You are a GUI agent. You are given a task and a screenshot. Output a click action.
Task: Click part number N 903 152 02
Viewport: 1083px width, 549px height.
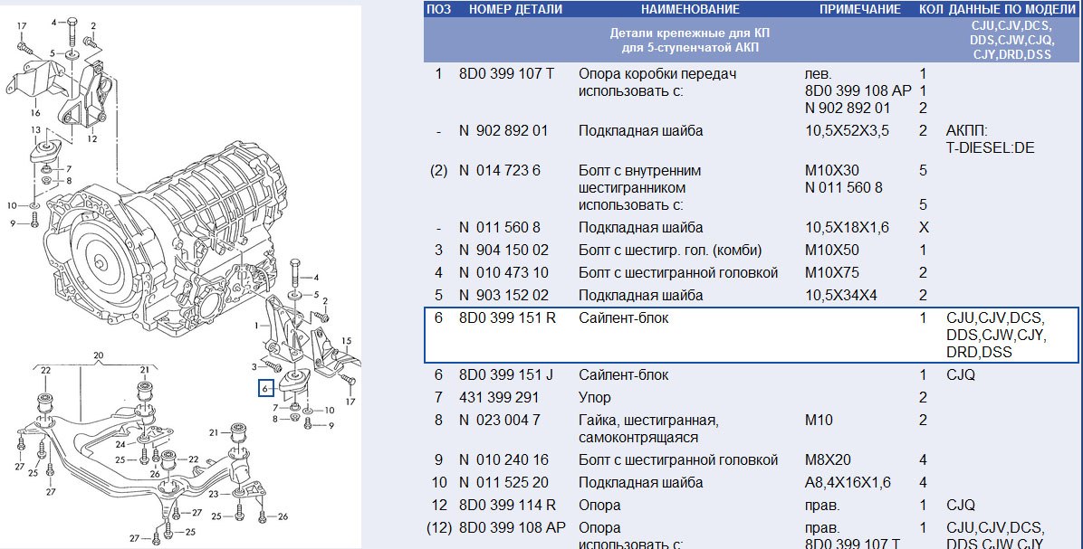[x=503, y=295]
